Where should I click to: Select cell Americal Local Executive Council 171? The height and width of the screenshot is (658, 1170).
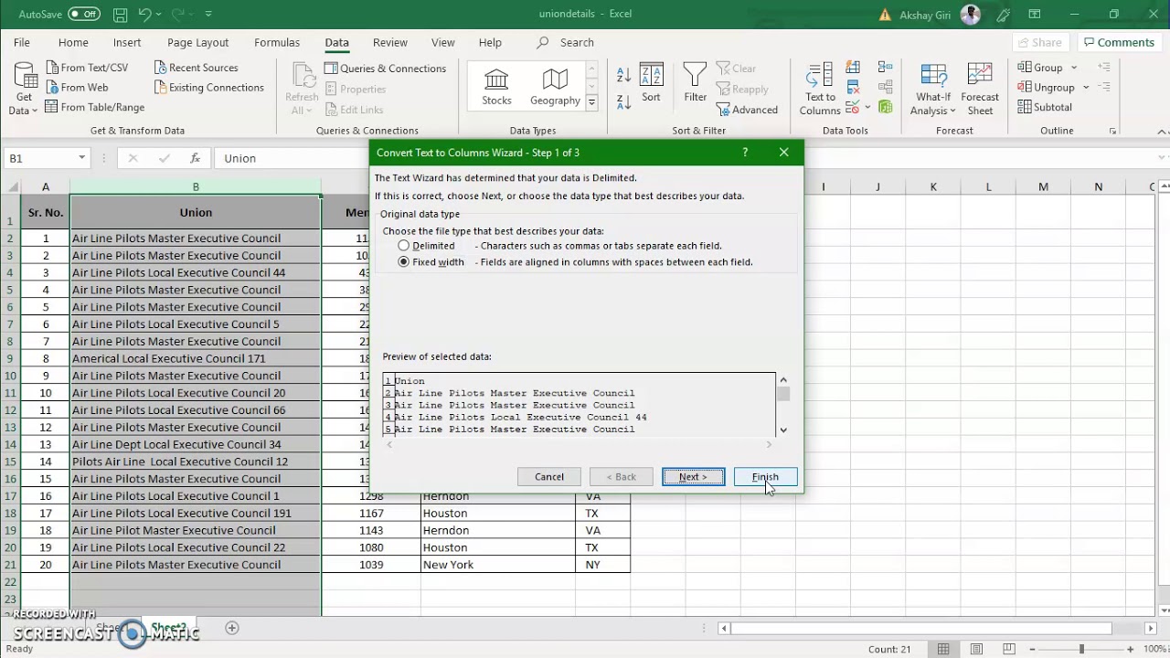196,358
